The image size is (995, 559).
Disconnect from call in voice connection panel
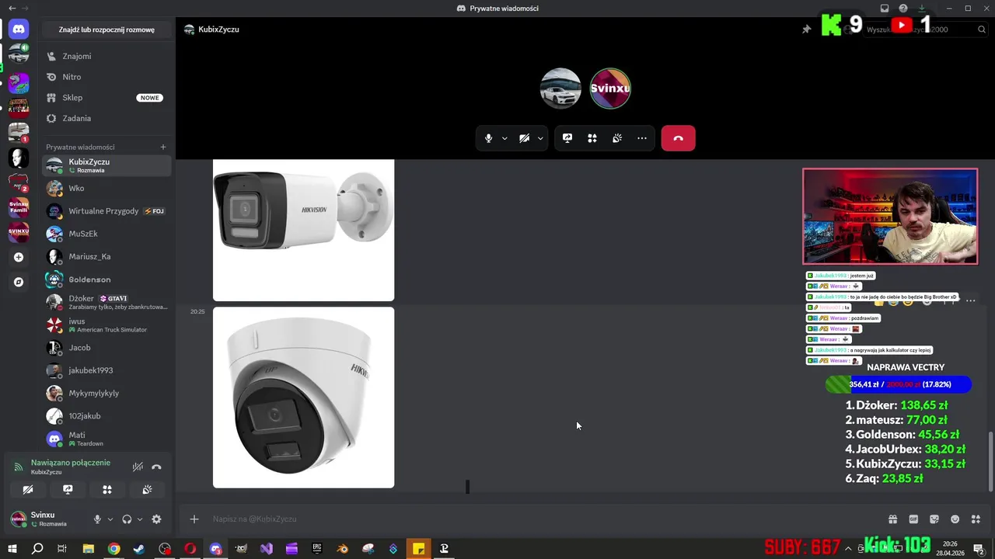coord(156,467)
